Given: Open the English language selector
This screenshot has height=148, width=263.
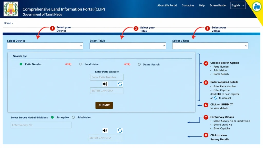Looking at the screenshot, I should coord(238,5).
